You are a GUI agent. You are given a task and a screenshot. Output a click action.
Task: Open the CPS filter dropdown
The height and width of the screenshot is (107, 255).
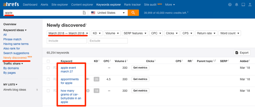pos(187,33)
